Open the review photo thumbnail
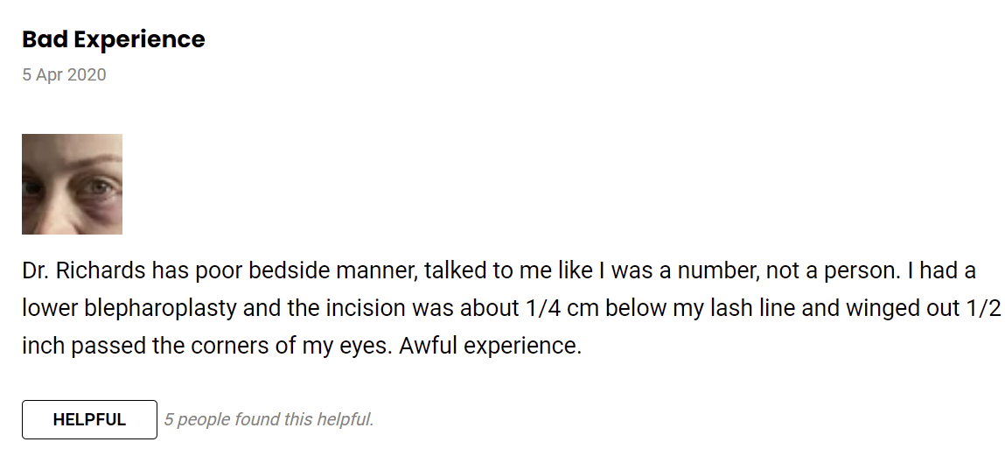 click(x=72, y=184)
